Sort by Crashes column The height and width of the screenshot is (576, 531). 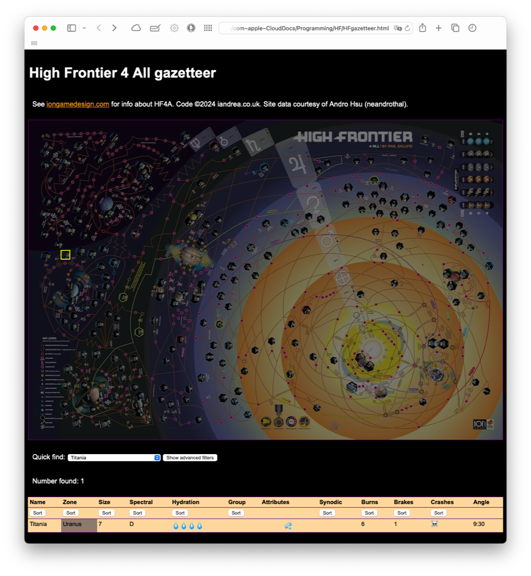click(x=439, y=513)
